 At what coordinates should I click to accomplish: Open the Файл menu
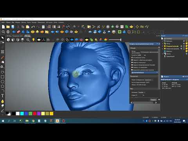[x=3, y=22]
